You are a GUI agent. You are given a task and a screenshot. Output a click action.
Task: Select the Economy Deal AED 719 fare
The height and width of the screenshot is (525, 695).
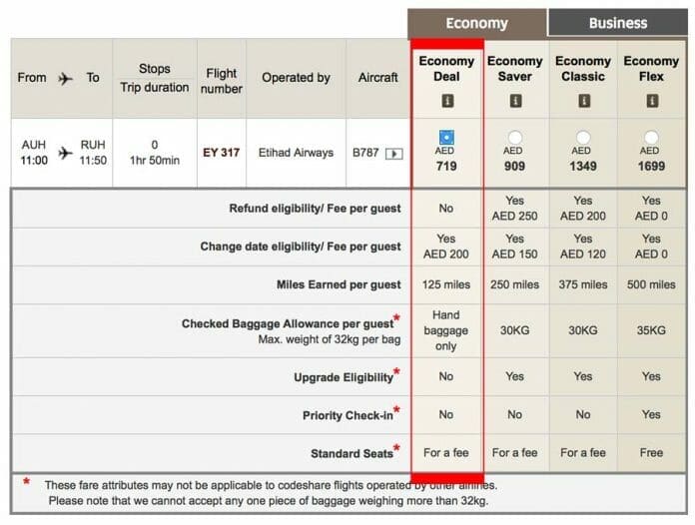tap(446, 138)
